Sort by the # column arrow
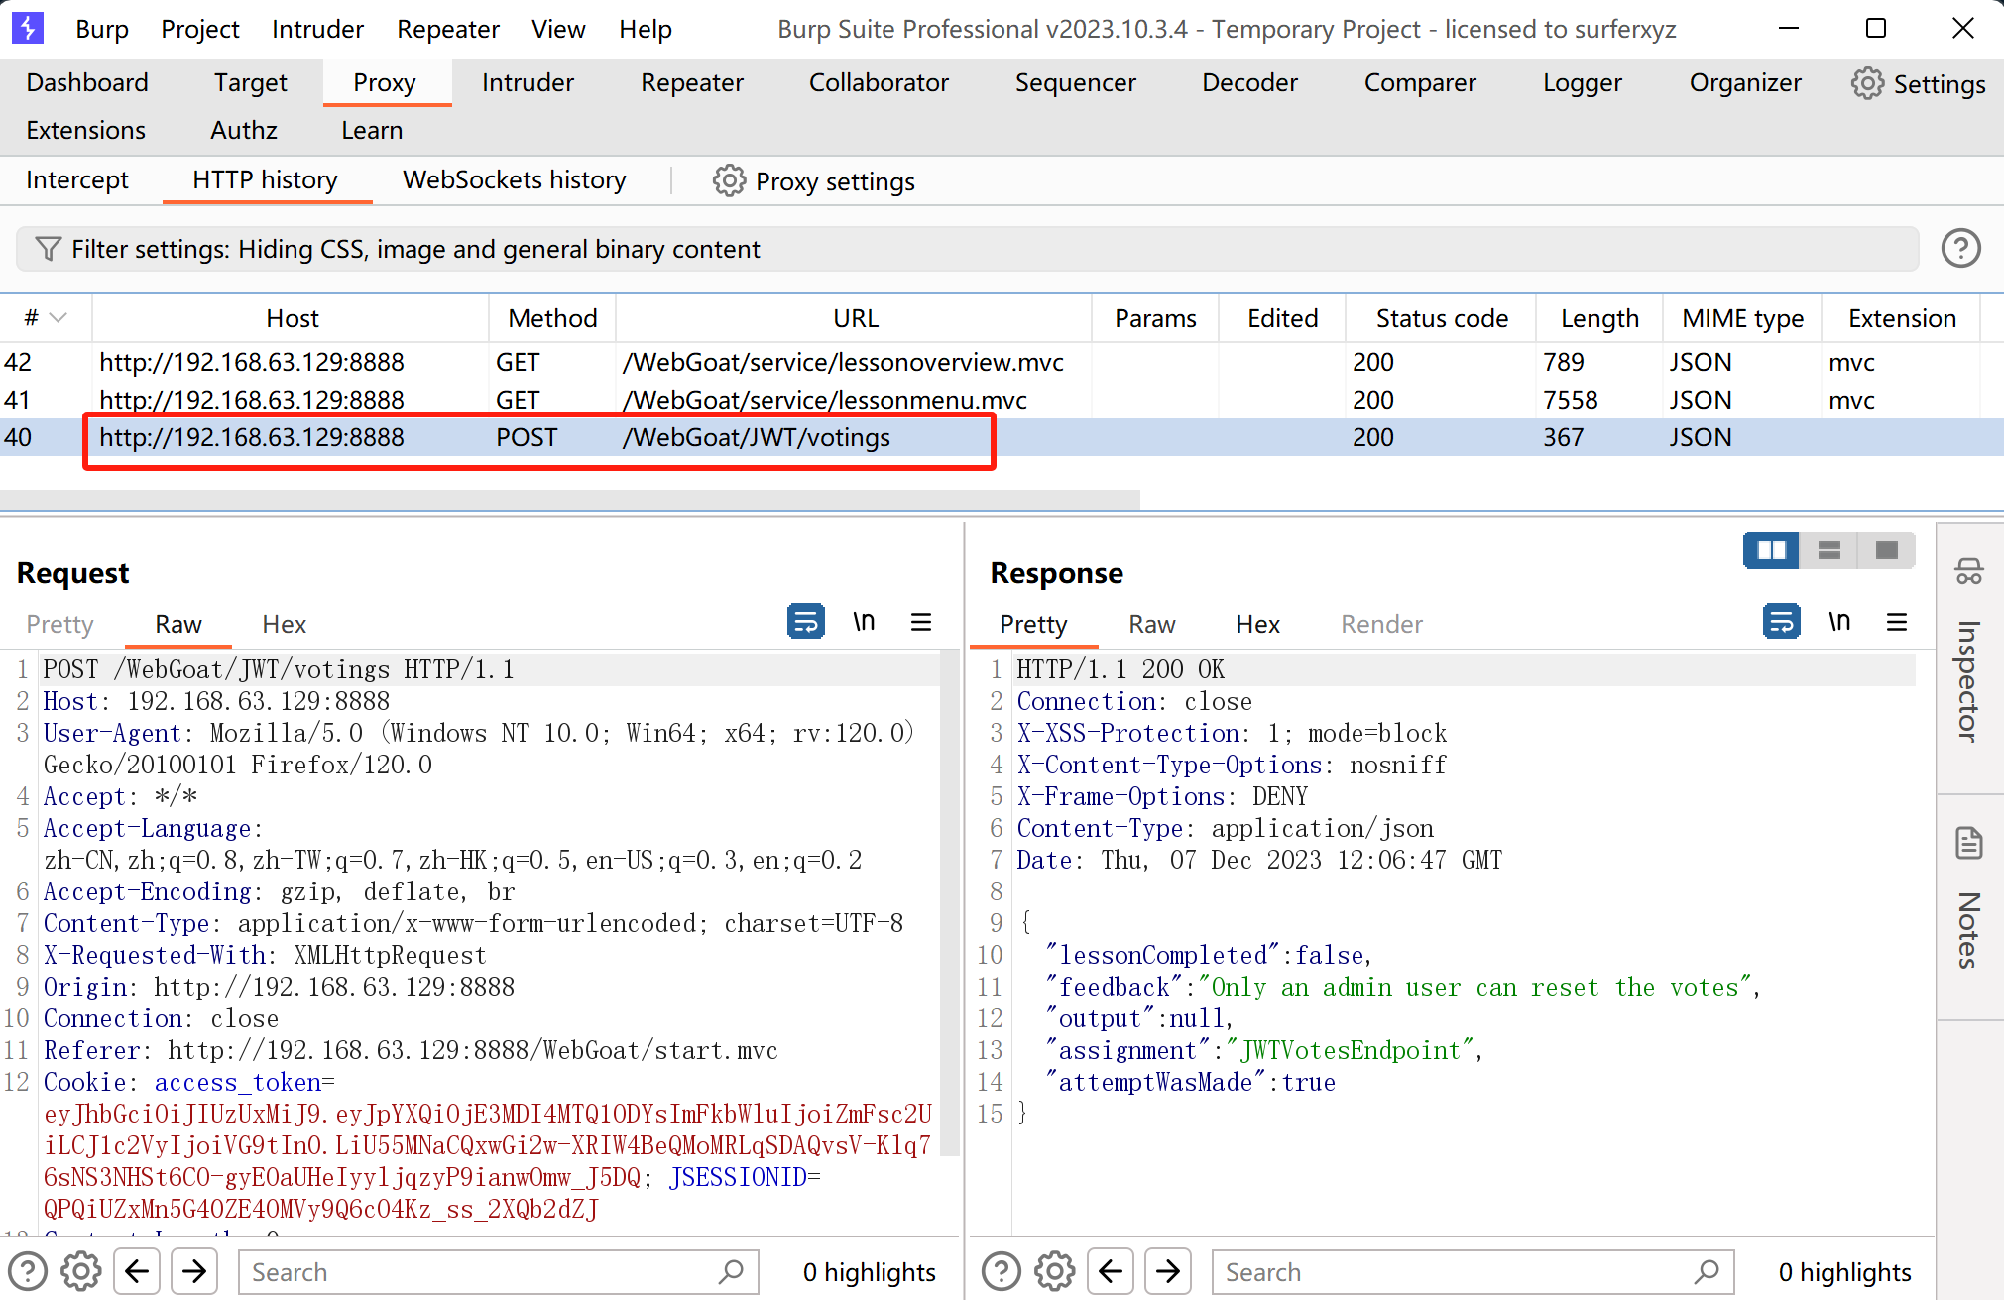Image resolution: width=2004 pixels, height=1300 pixels. point(59,318)
